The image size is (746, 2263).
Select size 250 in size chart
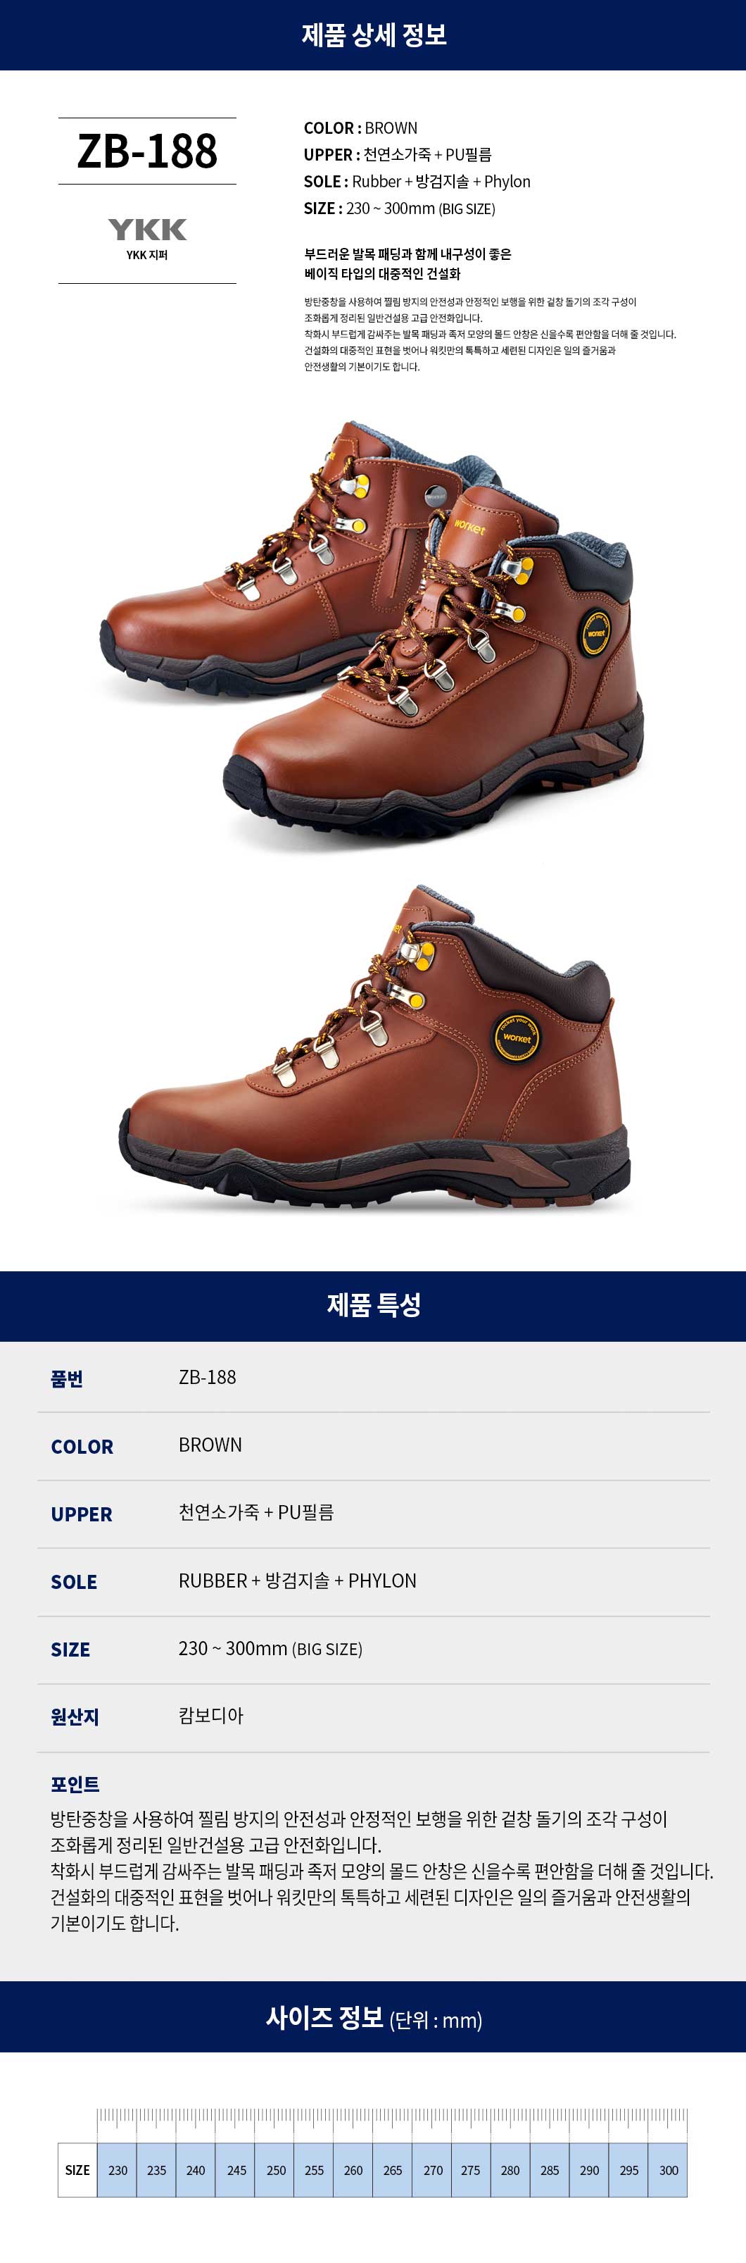(x=276, y=2170)
